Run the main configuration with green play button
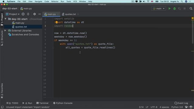This screenshot has height=109, width=194. click(x=169, y=8)
